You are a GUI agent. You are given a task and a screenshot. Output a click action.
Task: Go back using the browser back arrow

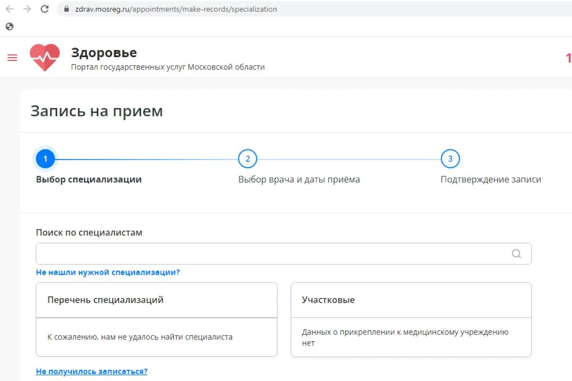click(10, 9)
